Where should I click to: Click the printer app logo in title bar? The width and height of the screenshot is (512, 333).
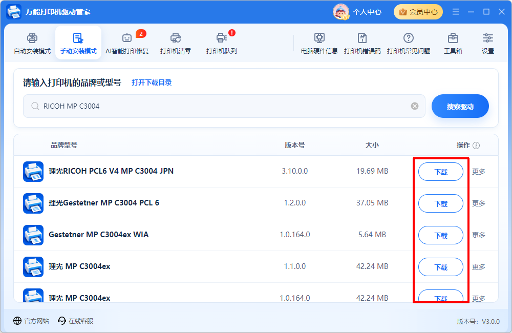[x=14, y=12]
